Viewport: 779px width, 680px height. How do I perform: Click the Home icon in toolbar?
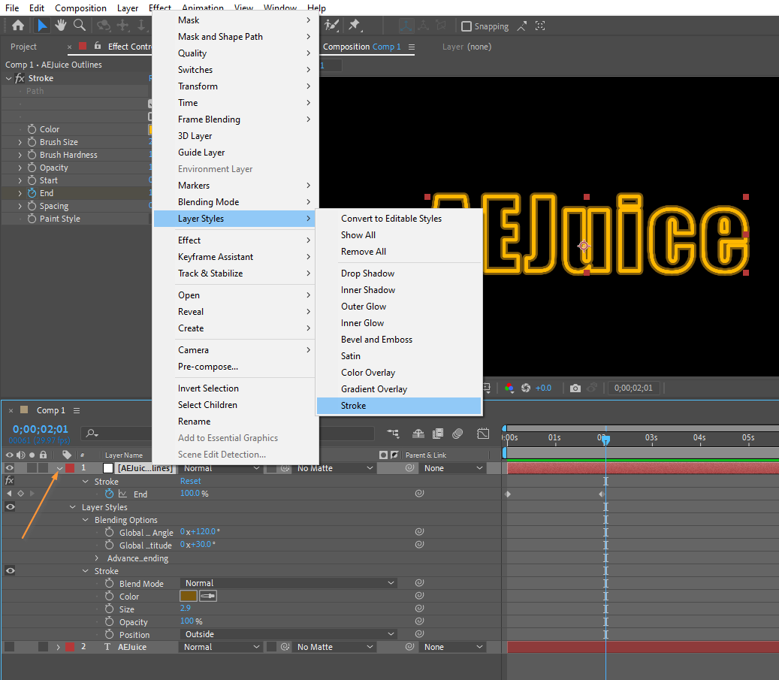[18, 26]
